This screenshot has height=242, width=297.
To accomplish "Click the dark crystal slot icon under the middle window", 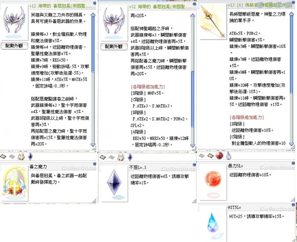I will click(x=130, y=157).
